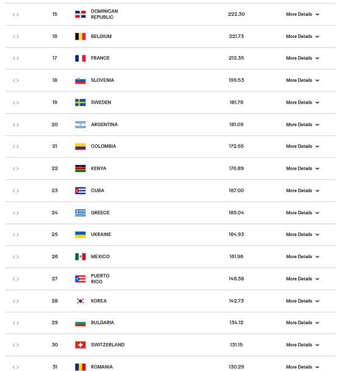This screenshot has height=371, width=340.
Task: Click the Switzerland flag icon
Action: click(80, 345)
